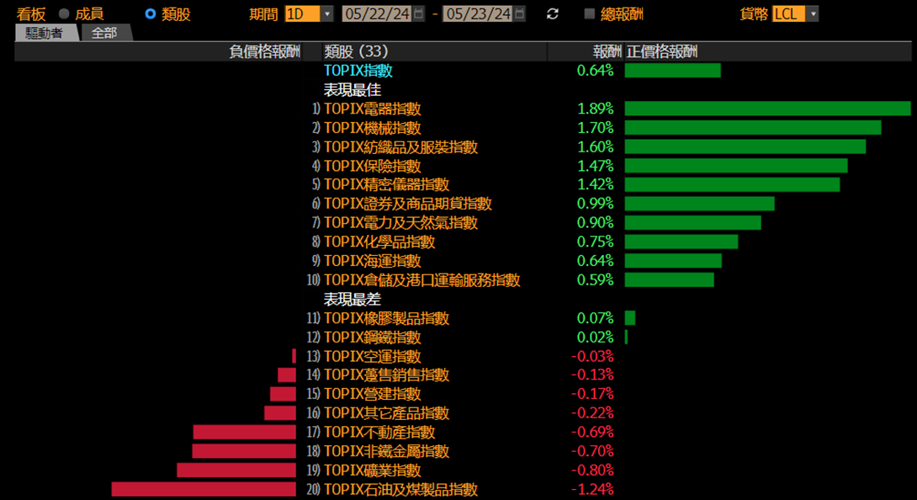Select the 成員 radio button
The image size is (917, 500).
click(x=64, y=13)
